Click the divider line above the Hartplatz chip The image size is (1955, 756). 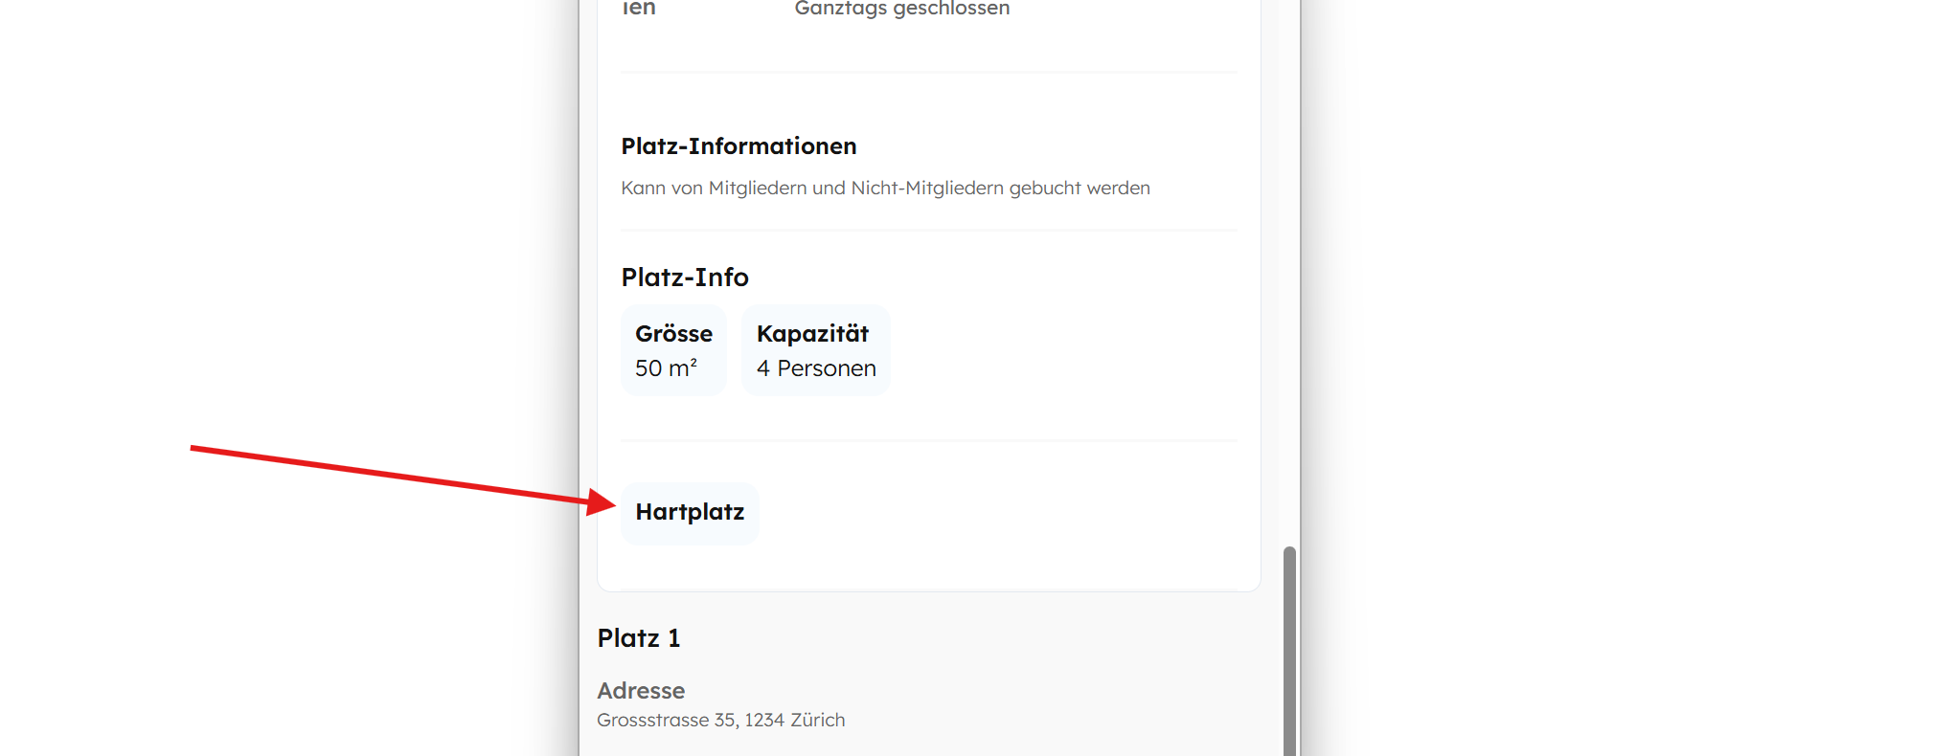928,440
